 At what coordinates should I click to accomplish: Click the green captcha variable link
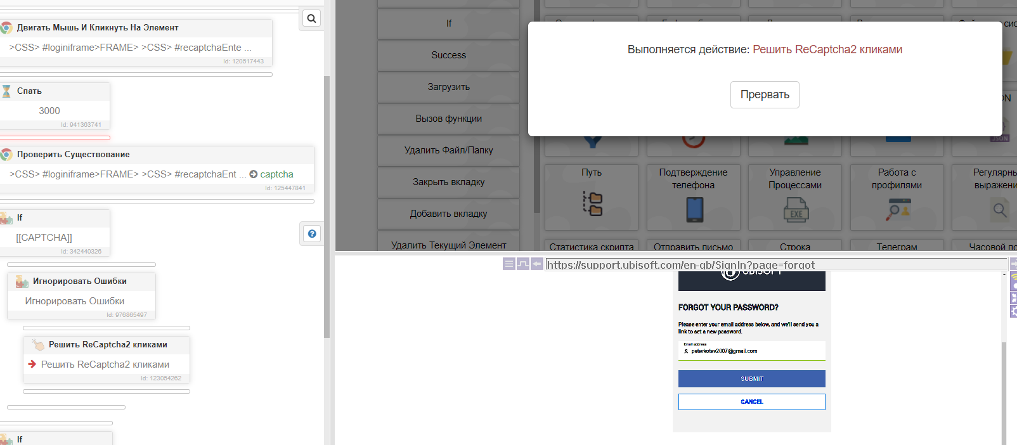tap(276, 174)
